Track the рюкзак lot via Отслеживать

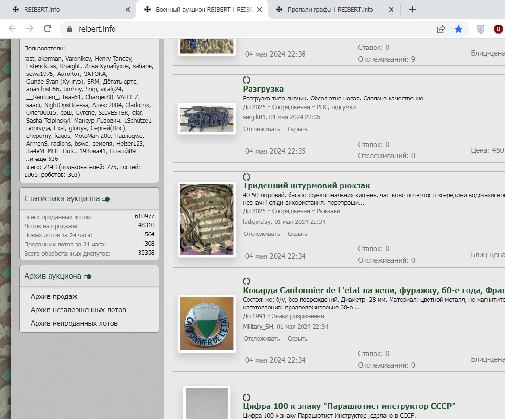261,234
